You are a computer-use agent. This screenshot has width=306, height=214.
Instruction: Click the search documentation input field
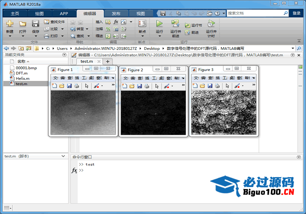[255, 13]
